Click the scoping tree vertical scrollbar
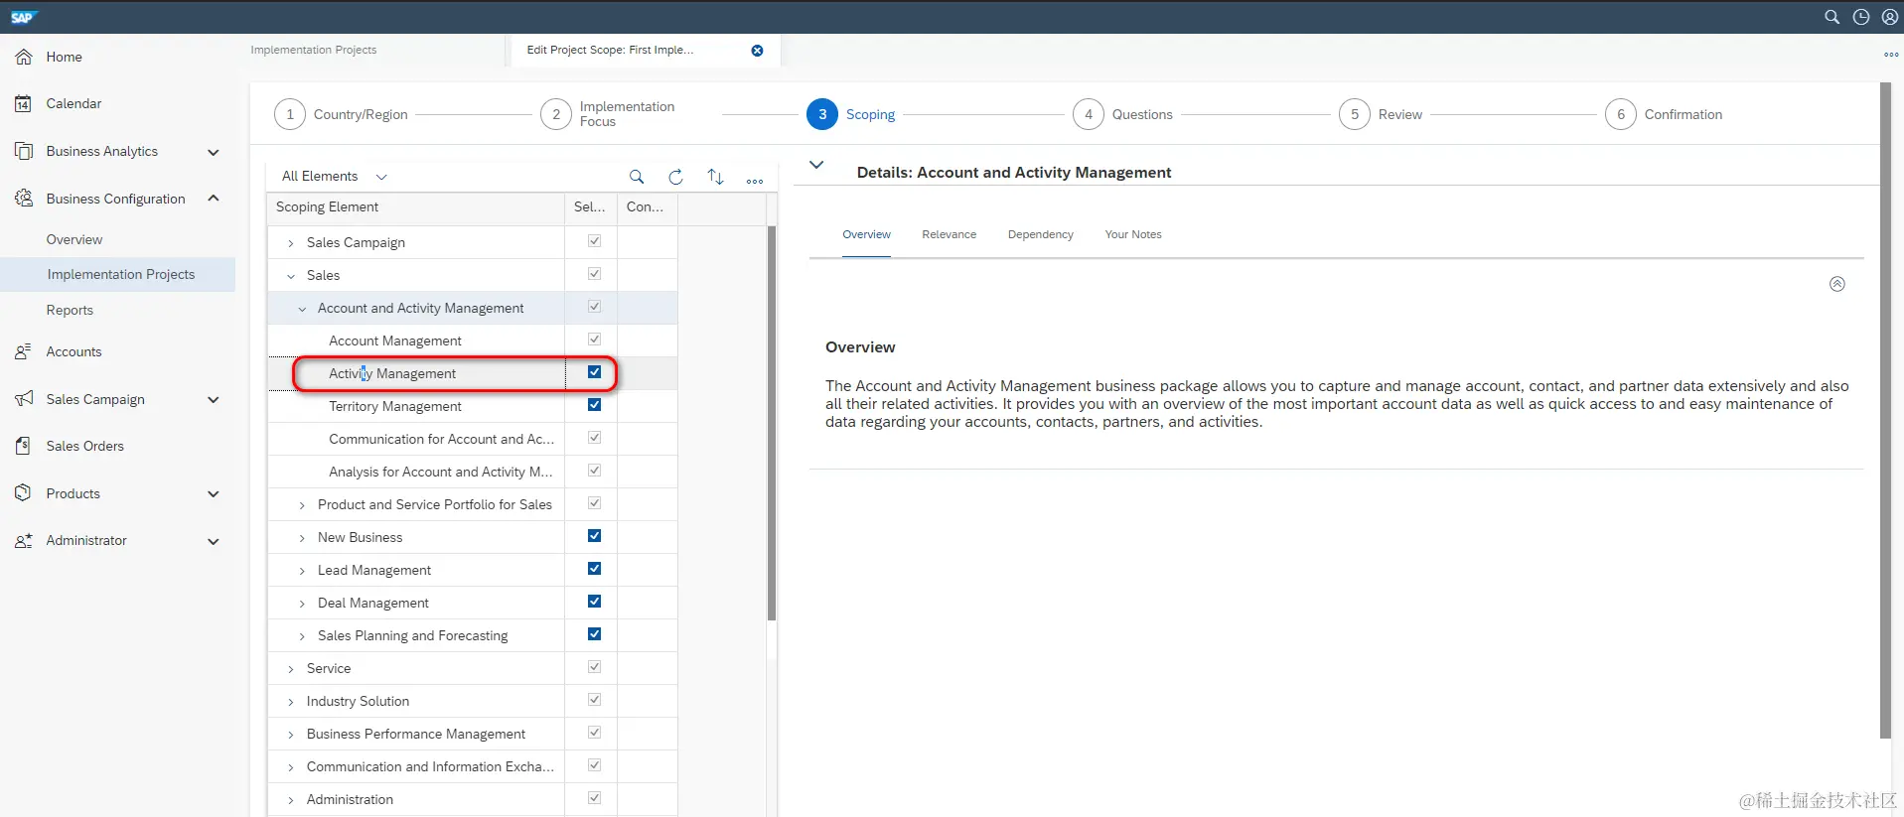 772,423
